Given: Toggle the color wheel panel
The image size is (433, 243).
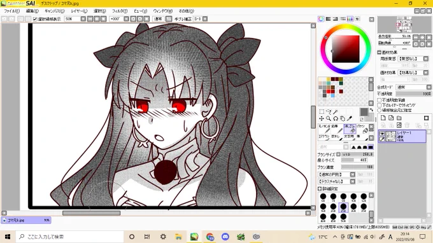Looking at the screenshot, I should point(321,19).
